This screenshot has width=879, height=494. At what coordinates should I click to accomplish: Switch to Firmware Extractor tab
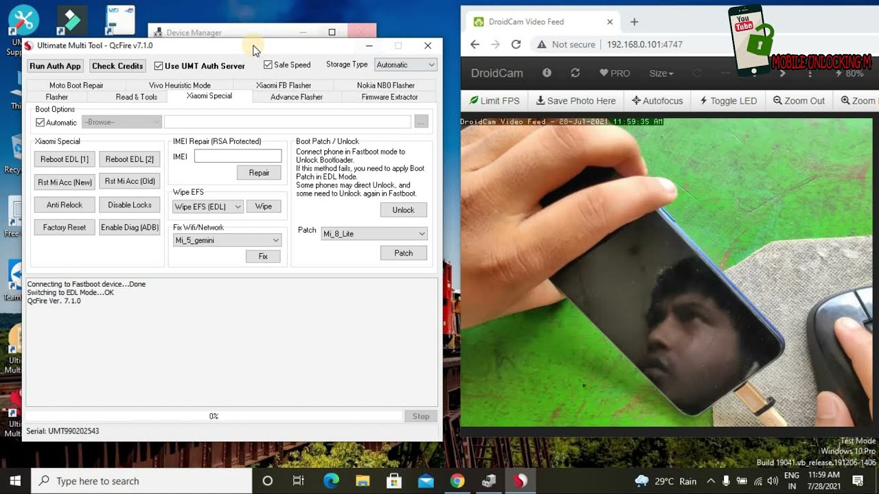390,97
